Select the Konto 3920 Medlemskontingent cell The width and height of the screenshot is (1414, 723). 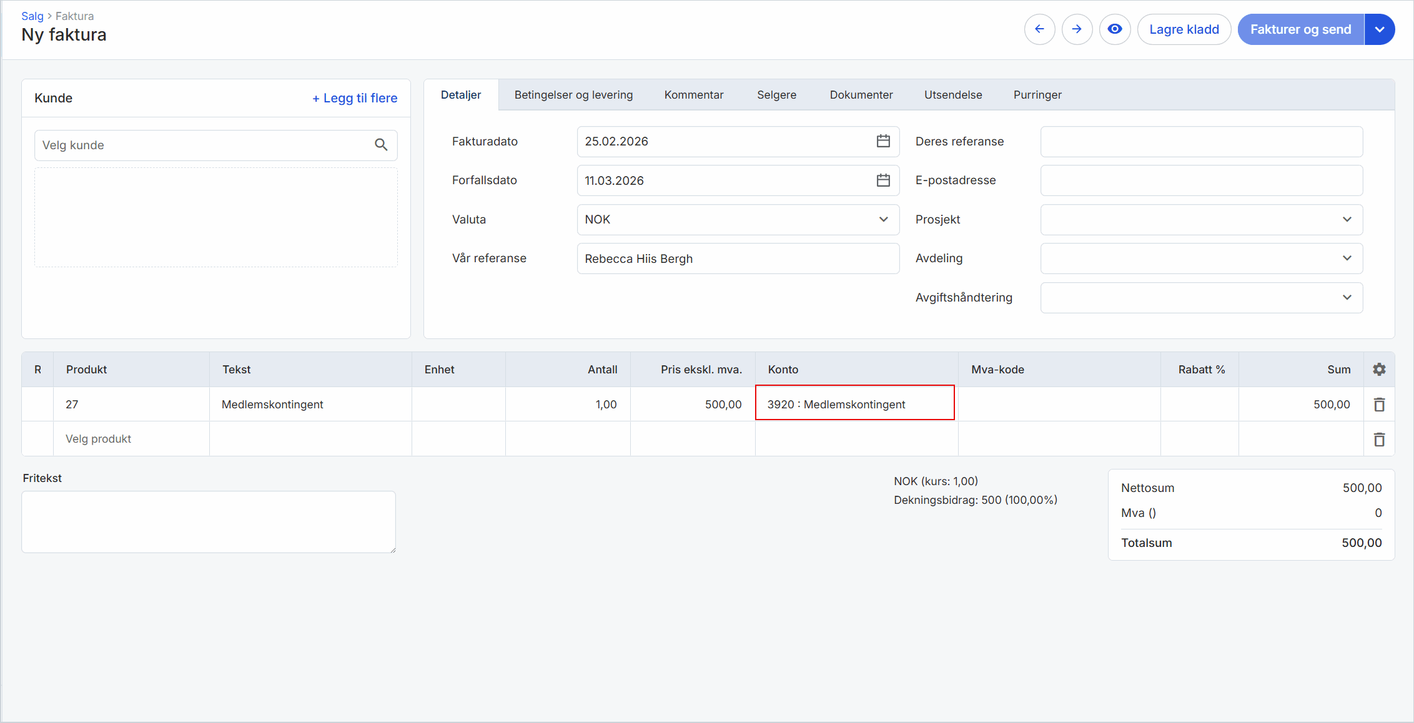point(854,404)
